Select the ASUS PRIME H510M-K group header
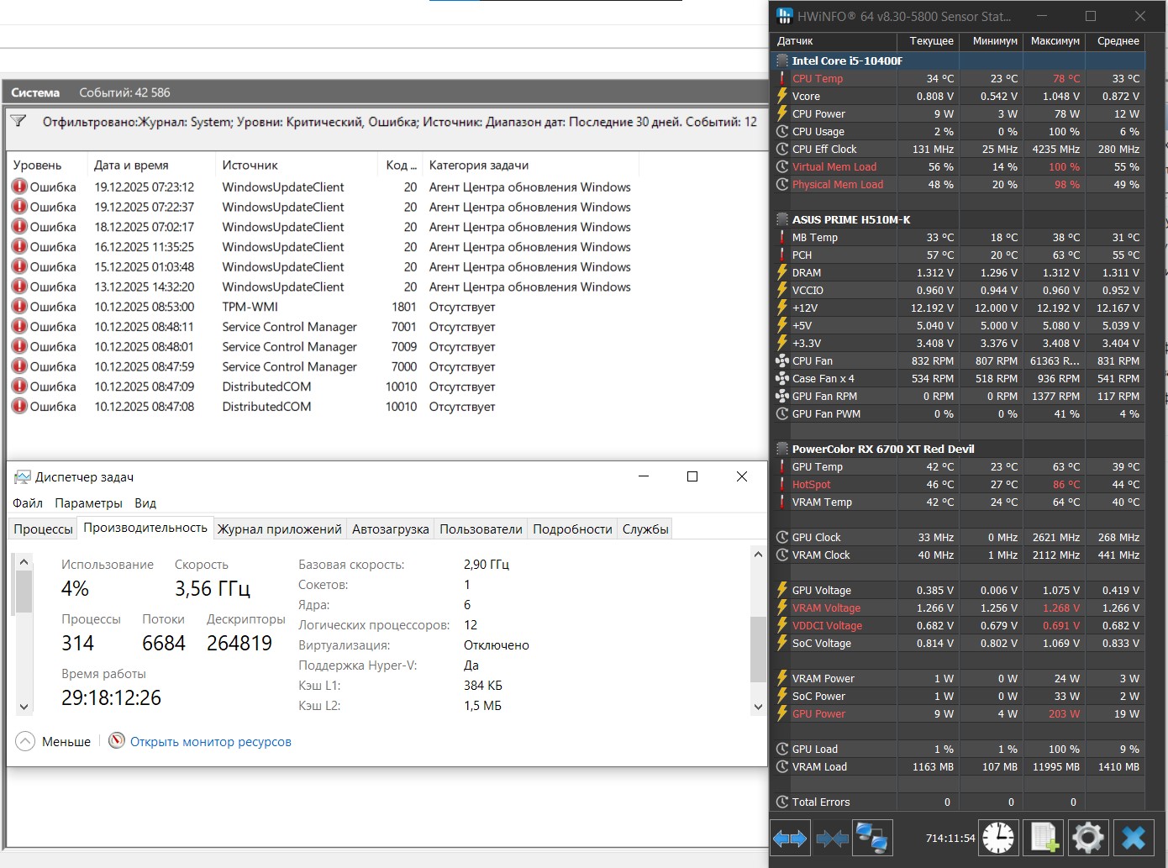1168x868 pixels. [x=958, y=219]
